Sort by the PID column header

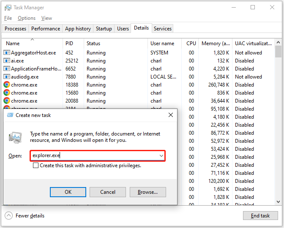coord(73,43)
